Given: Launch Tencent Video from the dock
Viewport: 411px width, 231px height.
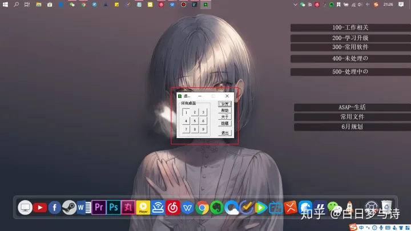Looking at the screenshot, I should (261, 208).
